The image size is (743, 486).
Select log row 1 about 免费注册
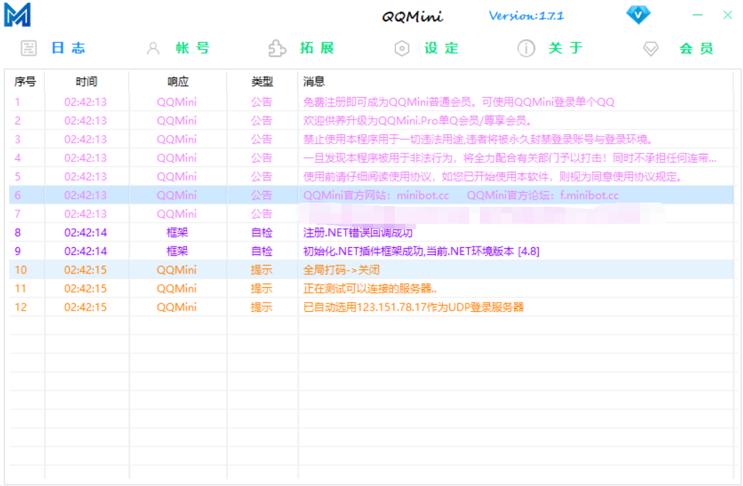371,102
